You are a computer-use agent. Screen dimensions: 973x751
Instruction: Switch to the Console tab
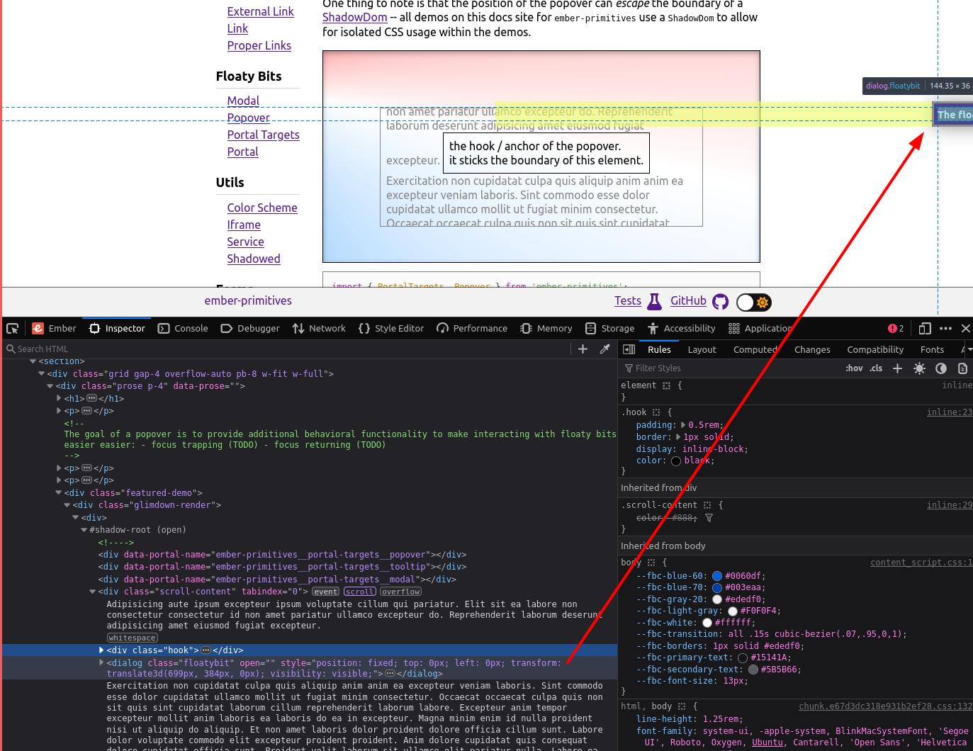pyautogui.click(x=183, y=328)
